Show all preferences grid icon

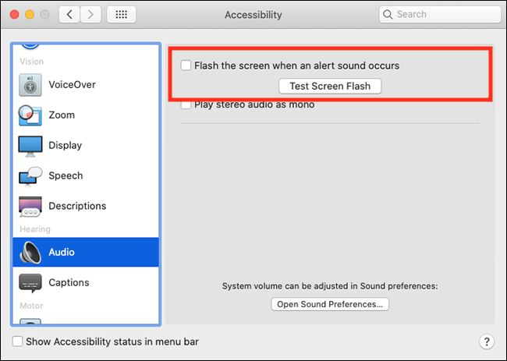(x=121, y=15)
